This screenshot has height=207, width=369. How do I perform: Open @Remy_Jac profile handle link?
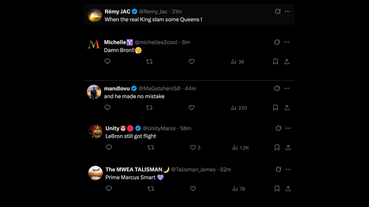153,11
